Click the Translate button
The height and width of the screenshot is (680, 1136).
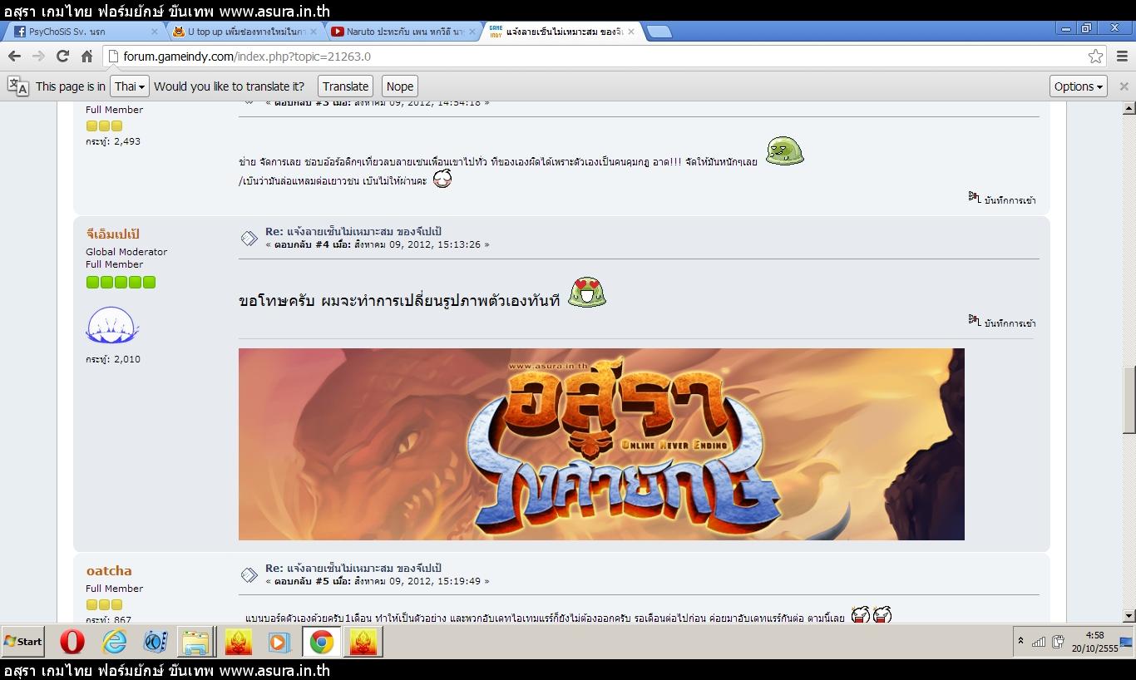pyautogui.click(x=345, y=86)
